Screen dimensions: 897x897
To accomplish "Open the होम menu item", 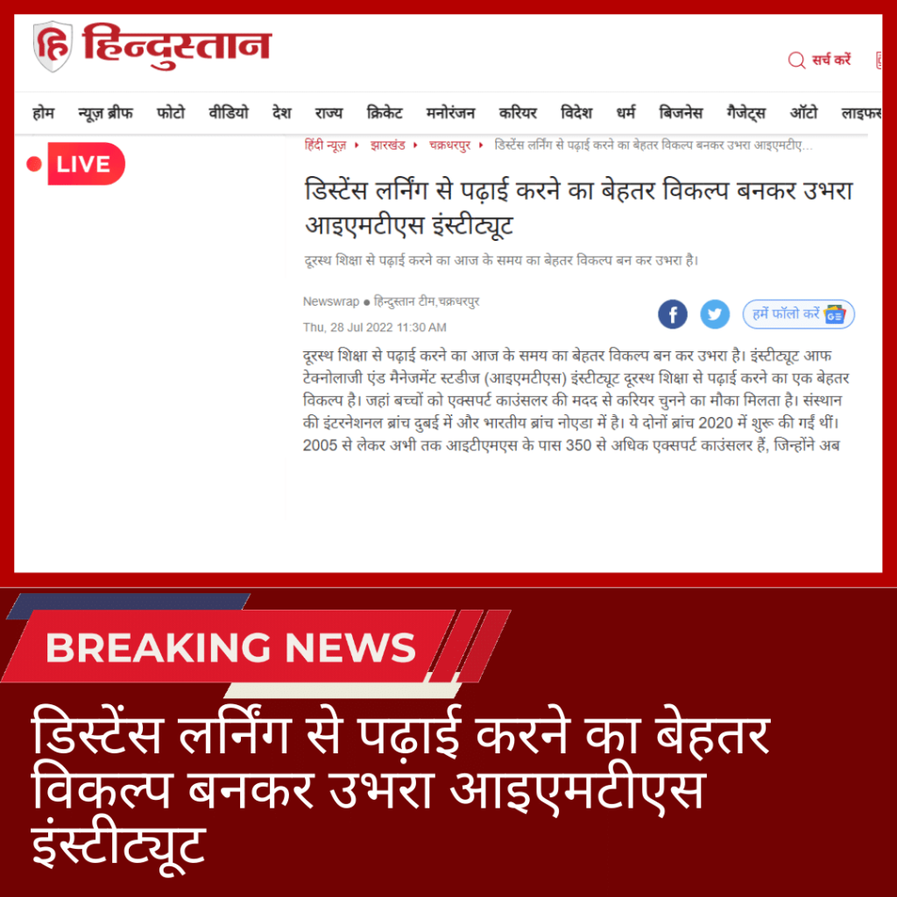I will point(44,113).
